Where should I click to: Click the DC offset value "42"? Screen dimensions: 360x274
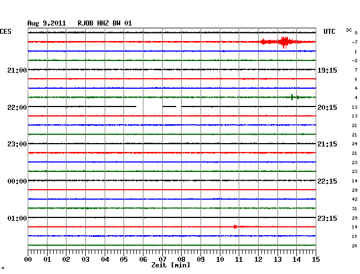354,199
